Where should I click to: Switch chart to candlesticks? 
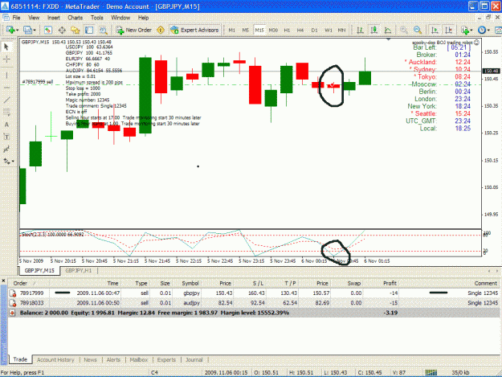pos(373,30)
